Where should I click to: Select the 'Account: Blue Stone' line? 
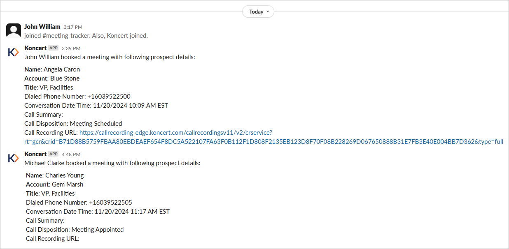(52, 78)
